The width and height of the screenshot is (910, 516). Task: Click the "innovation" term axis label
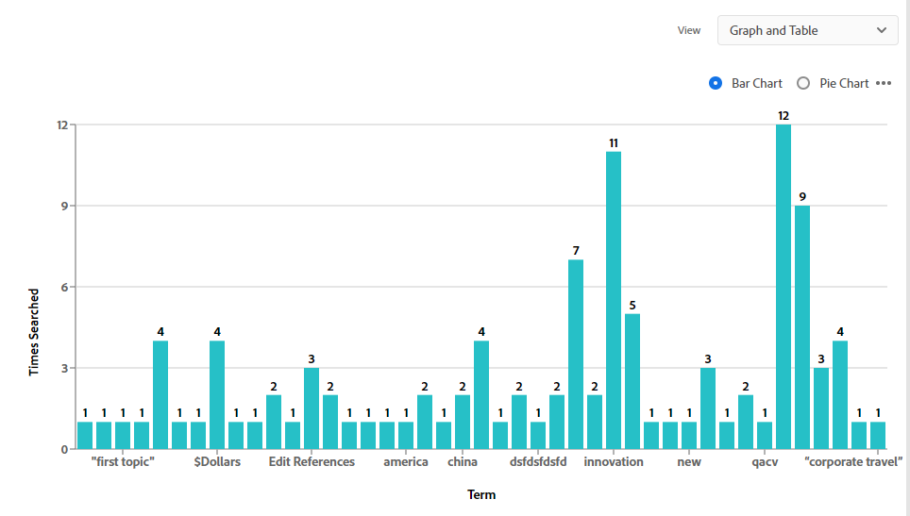pos(614,462)
